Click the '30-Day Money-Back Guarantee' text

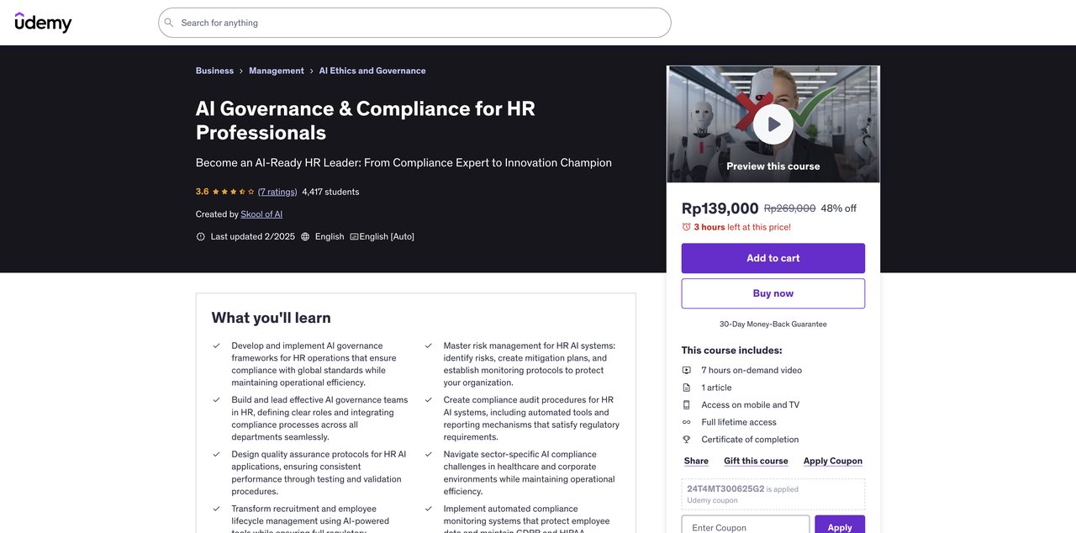coord(773,325)
